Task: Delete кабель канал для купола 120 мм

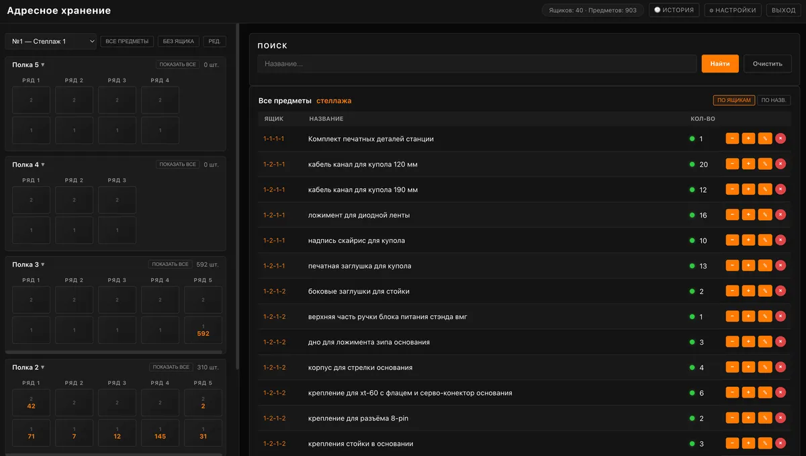Action: [x=780, y=164]
